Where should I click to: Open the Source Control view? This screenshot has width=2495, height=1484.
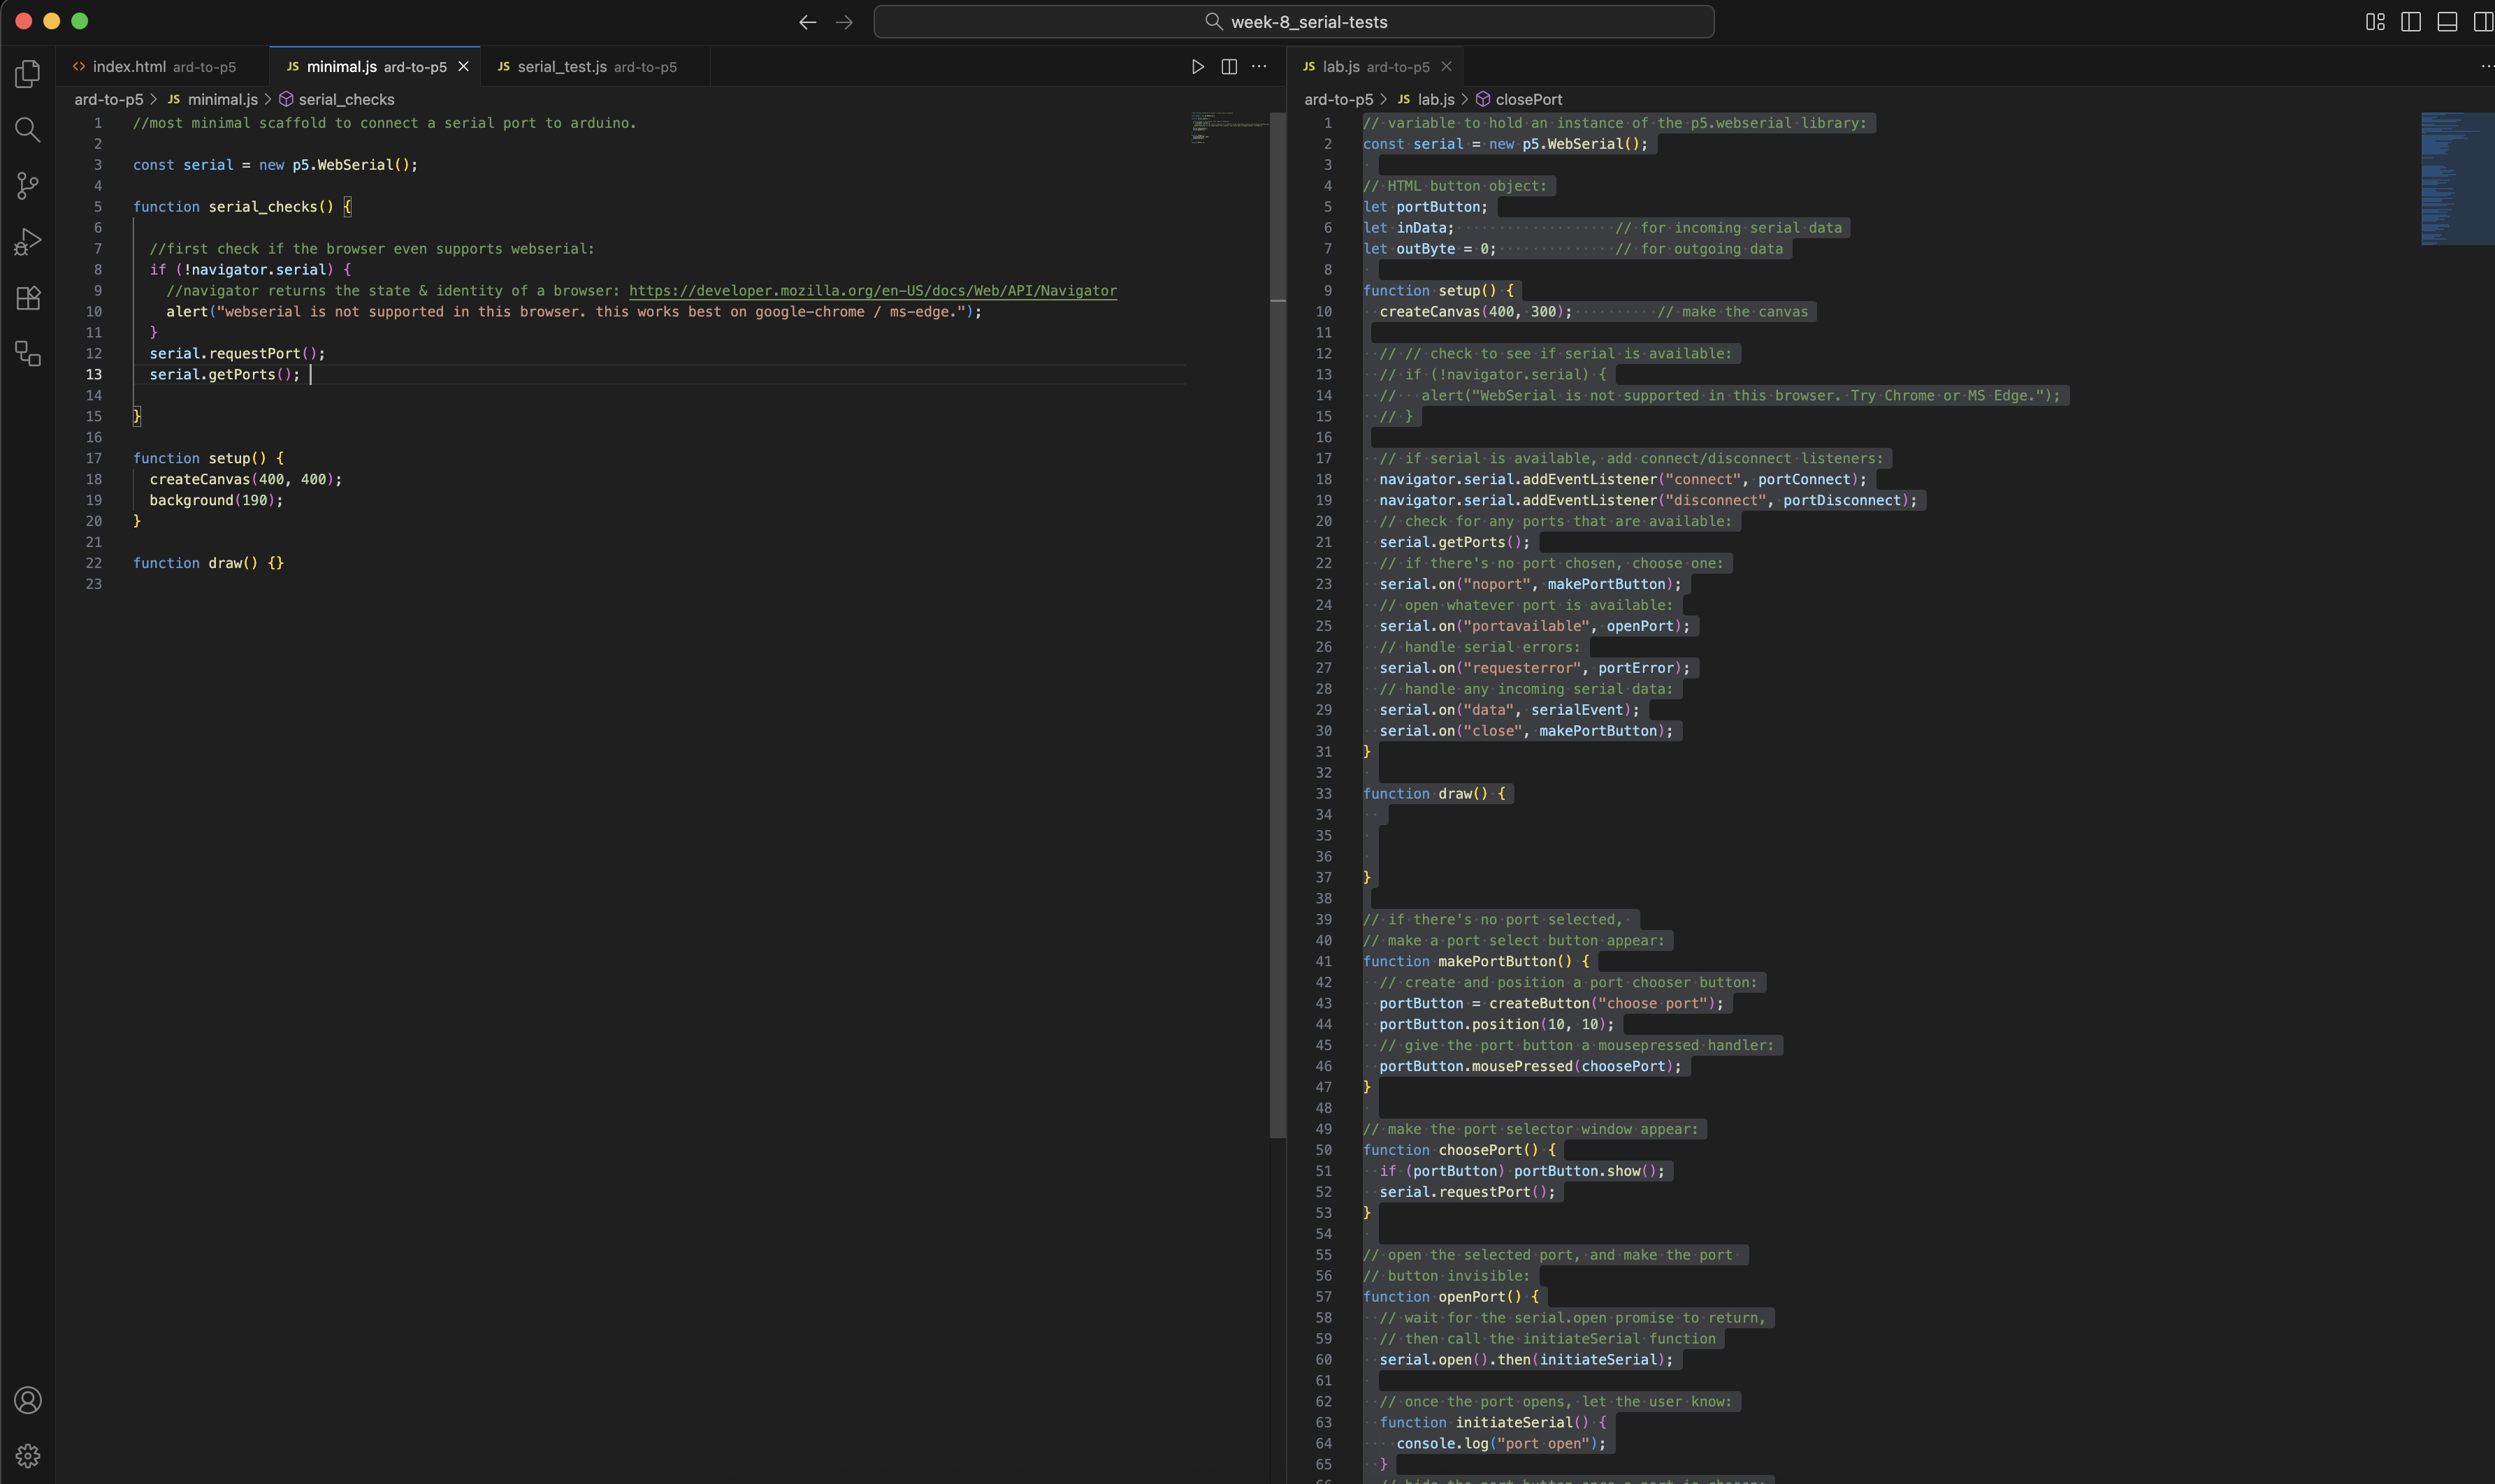tap(28, 185)
